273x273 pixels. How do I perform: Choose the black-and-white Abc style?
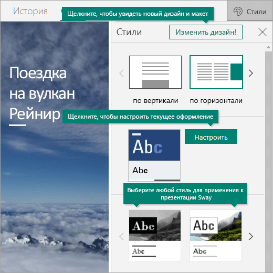[x=155, y=236]
